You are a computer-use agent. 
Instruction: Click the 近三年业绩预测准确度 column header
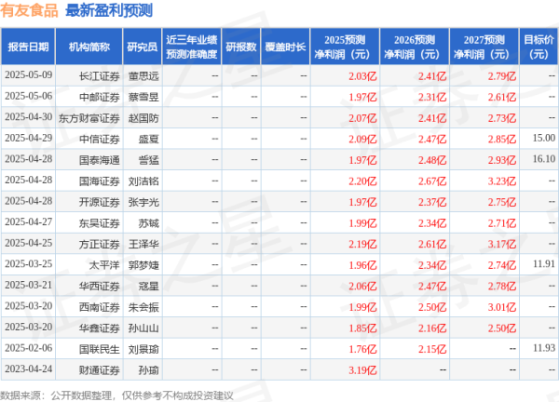click(x=192, y=47)
